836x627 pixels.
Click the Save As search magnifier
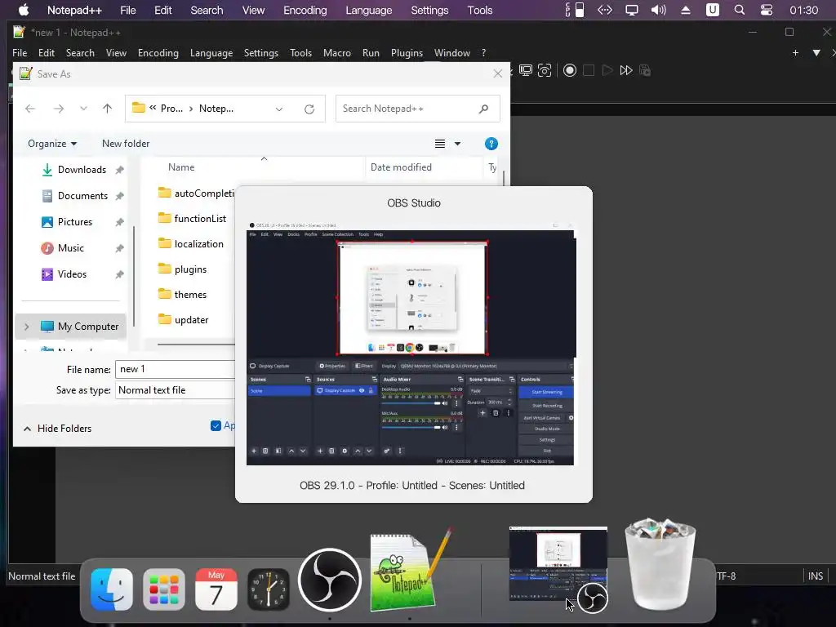483,109
